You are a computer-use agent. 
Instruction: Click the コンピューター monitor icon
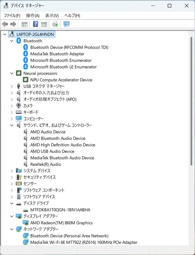(19, 119)
